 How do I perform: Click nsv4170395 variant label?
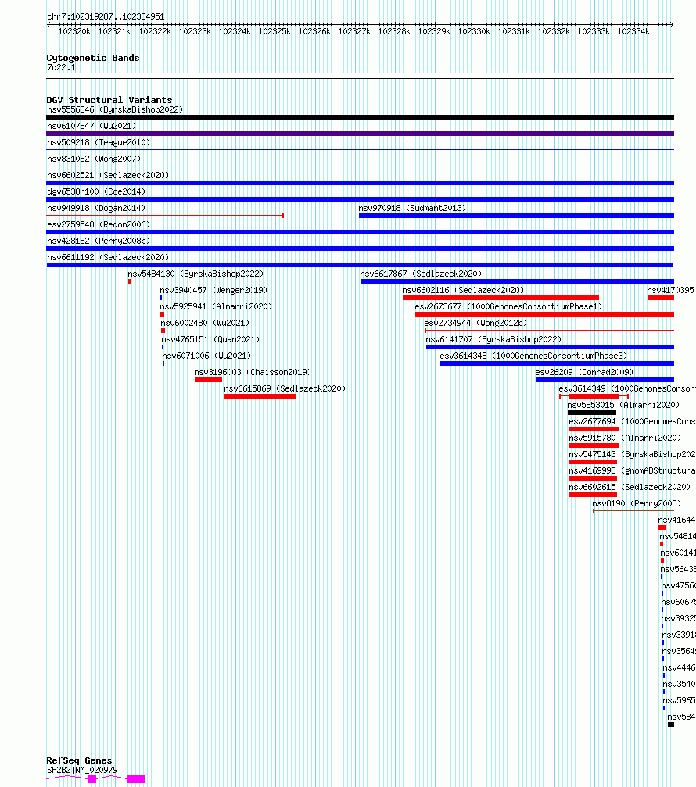[x=670, y=290]
